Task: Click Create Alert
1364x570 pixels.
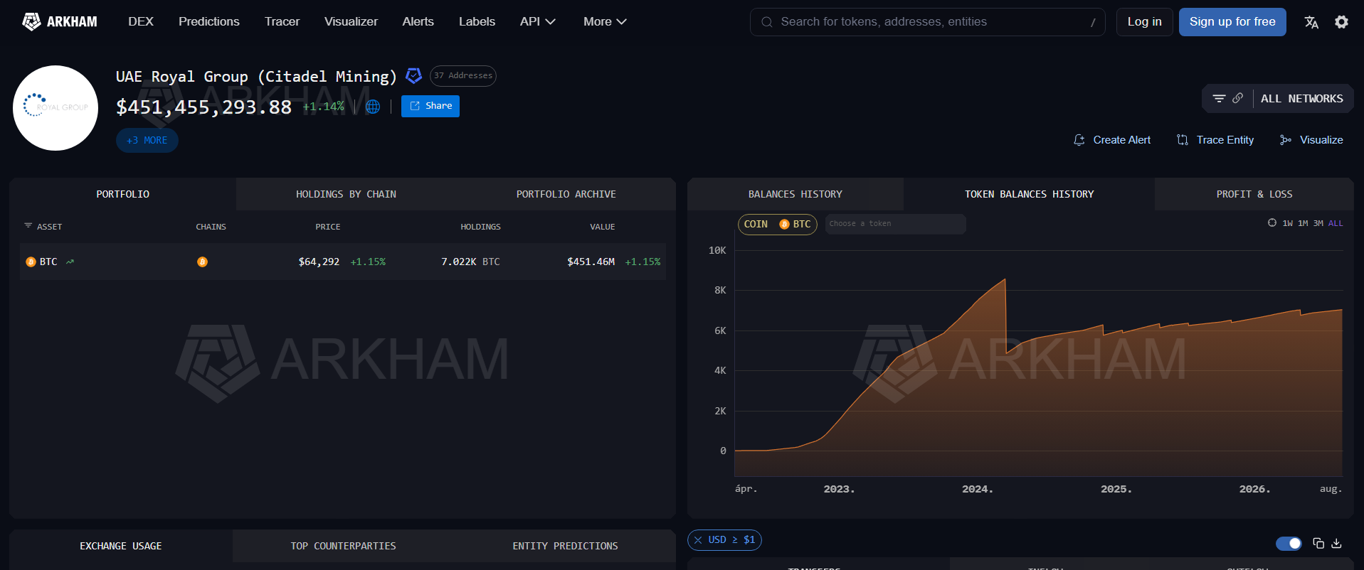Action: pyautogui.click(x=1112, y=140)
